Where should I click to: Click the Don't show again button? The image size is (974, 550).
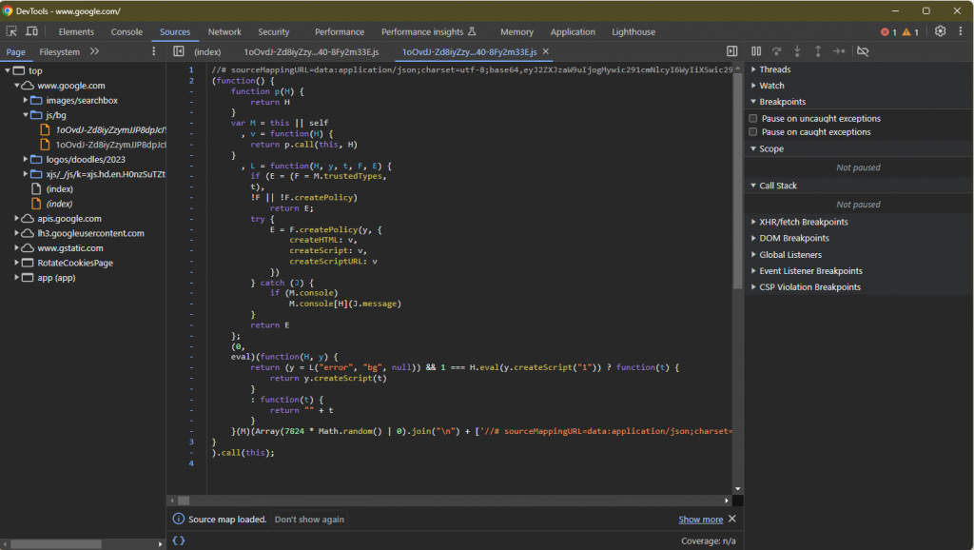[x=309, y=520]
